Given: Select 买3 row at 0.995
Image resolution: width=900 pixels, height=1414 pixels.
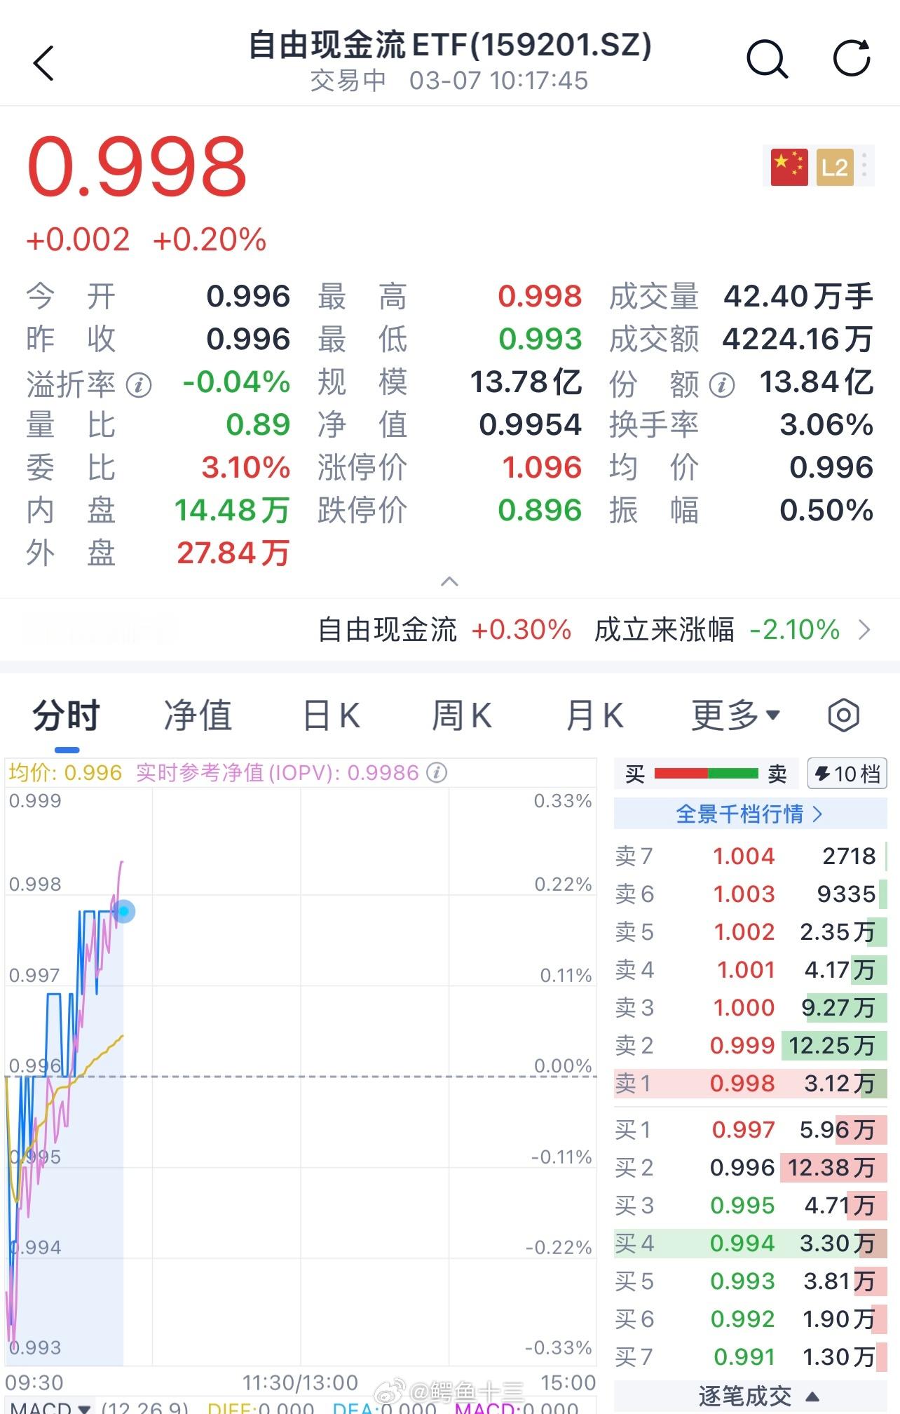Looking at the screenshot, I should click(750, 1205).
